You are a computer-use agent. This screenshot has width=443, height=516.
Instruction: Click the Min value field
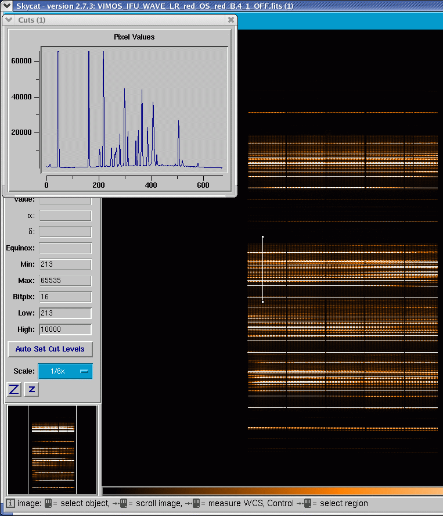pyautogui.click(x=65, y=264)
